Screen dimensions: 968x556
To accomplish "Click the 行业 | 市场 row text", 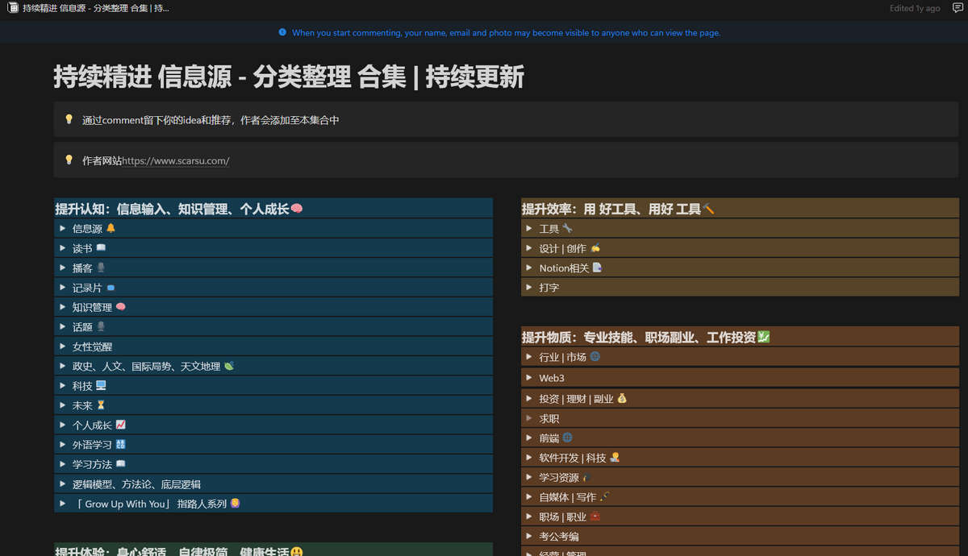I will point(563,357).
